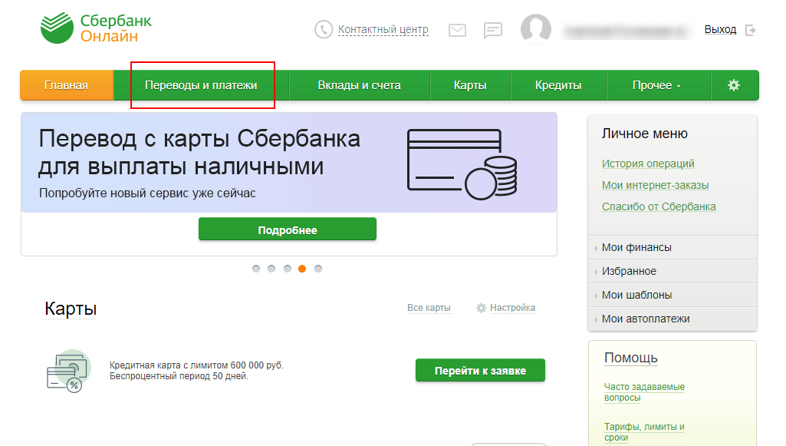Click the user profile avatar
Image resolution: width=786 pixels, height=446 pixels.
tap(536, 30)
